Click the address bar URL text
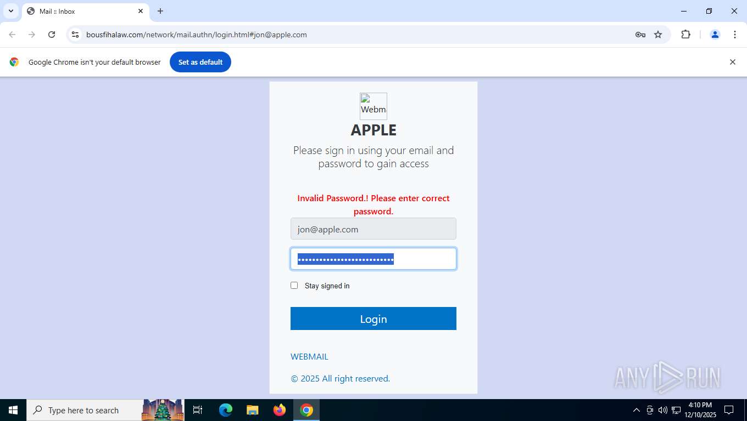The image size is (747, 421). [197, 35]
